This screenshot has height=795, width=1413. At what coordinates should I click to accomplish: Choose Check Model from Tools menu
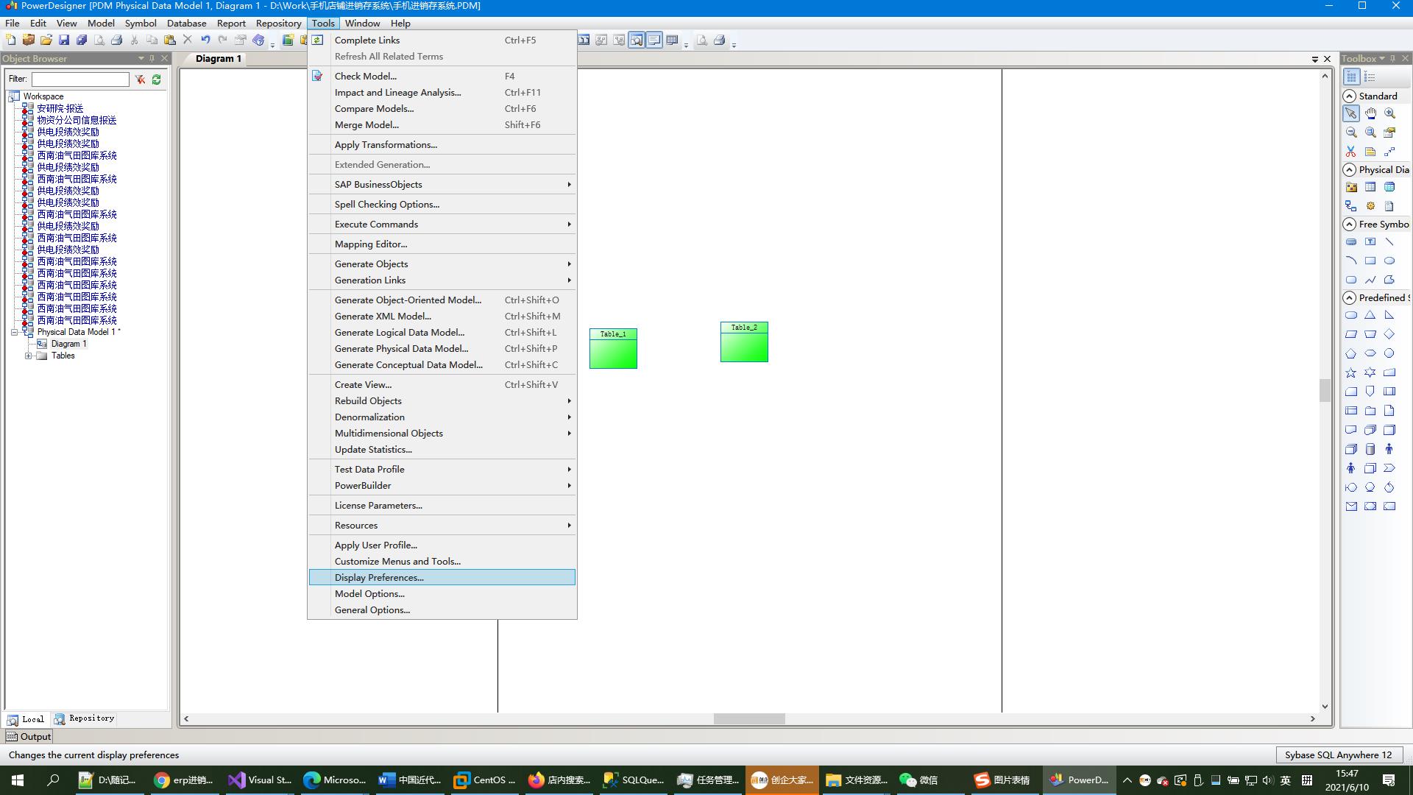tap(442, 77)
